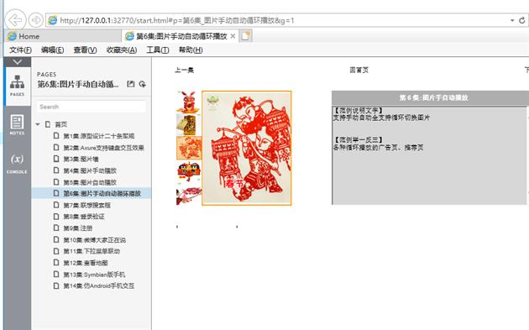Screen dimensions: 529x330
Task: Open the Pages sitemap panel icon
Action: [17, 86]
